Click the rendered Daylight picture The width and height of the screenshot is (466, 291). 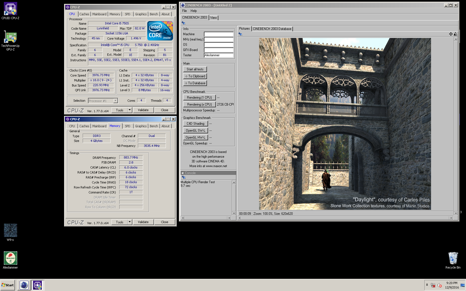(345, 124)
